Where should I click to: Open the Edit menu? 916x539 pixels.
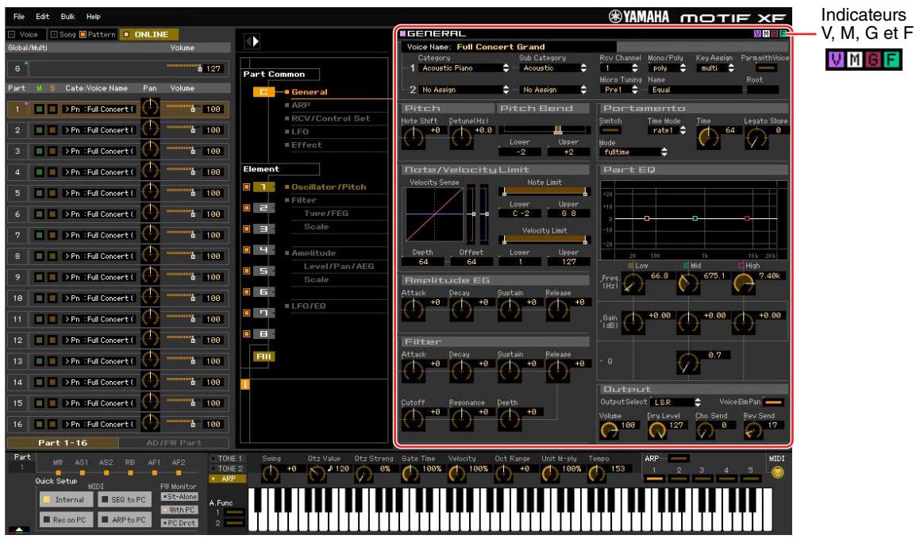pyautogui.click(x=42, y=17)
